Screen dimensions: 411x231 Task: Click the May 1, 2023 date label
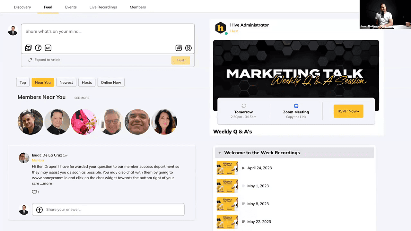(258, 186)
